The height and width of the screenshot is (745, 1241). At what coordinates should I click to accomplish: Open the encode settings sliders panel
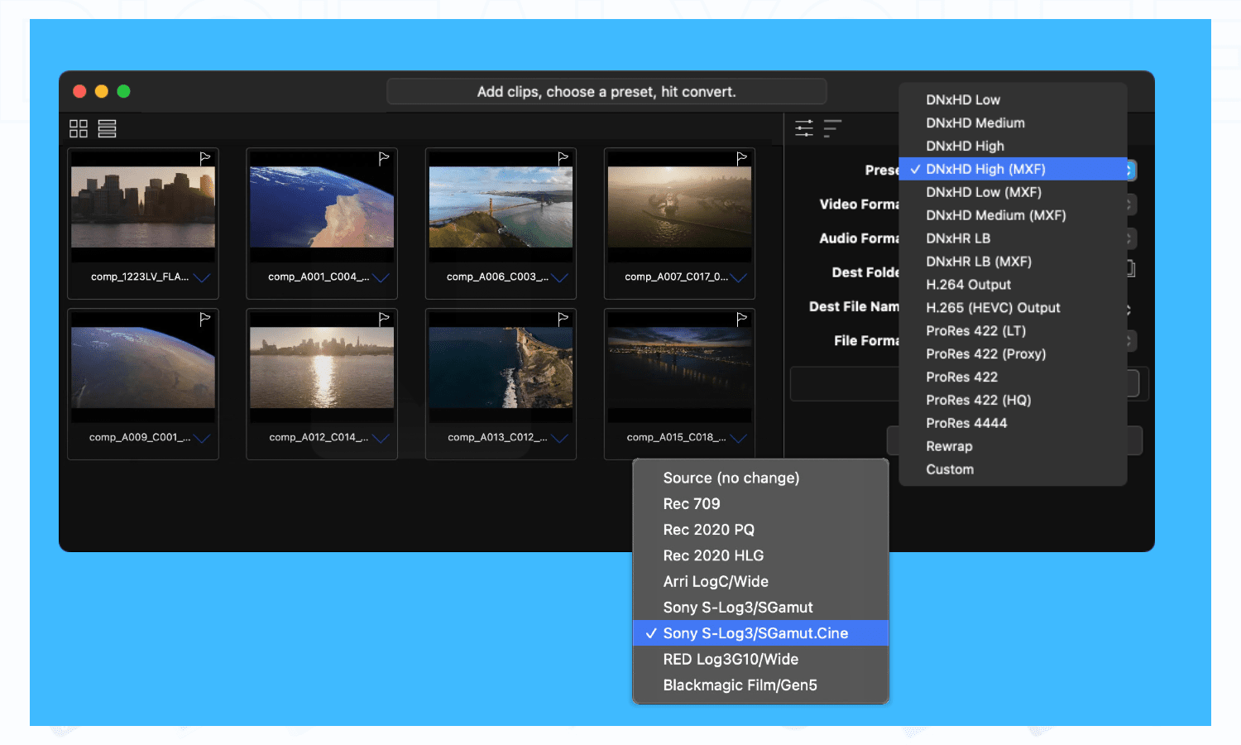pyautogui.click(x=803, y=128)
